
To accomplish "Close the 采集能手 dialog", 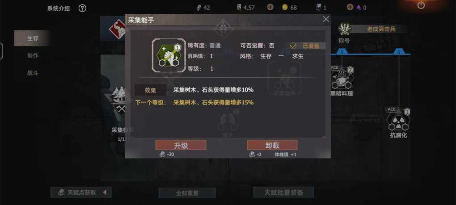I will click(326, 20).
